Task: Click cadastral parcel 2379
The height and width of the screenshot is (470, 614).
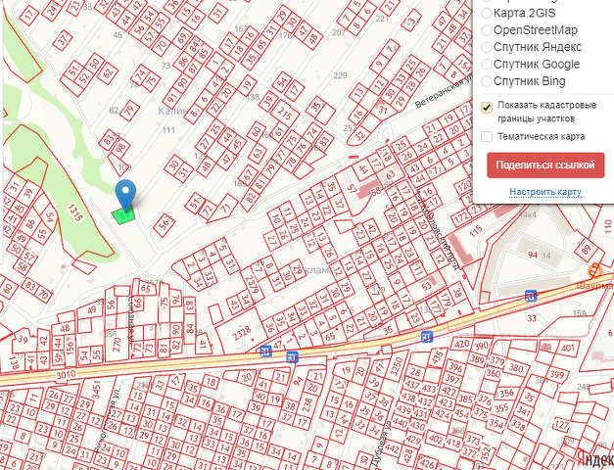Action: (252, 284)
